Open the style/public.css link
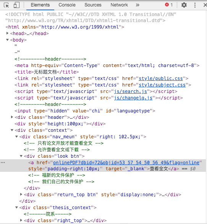 coord(161,78)
